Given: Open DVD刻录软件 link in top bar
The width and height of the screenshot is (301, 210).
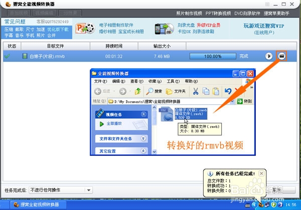Looking at the screenshot, I should pyautogui.click(x=247, y=13).
